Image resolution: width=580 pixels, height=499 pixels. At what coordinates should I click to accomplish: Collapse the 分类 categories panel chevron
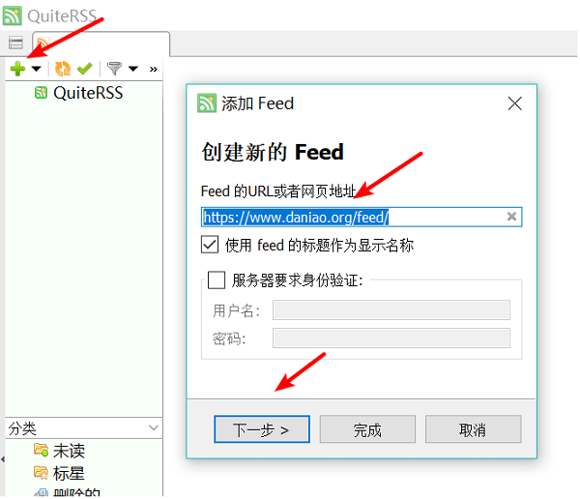154,428
